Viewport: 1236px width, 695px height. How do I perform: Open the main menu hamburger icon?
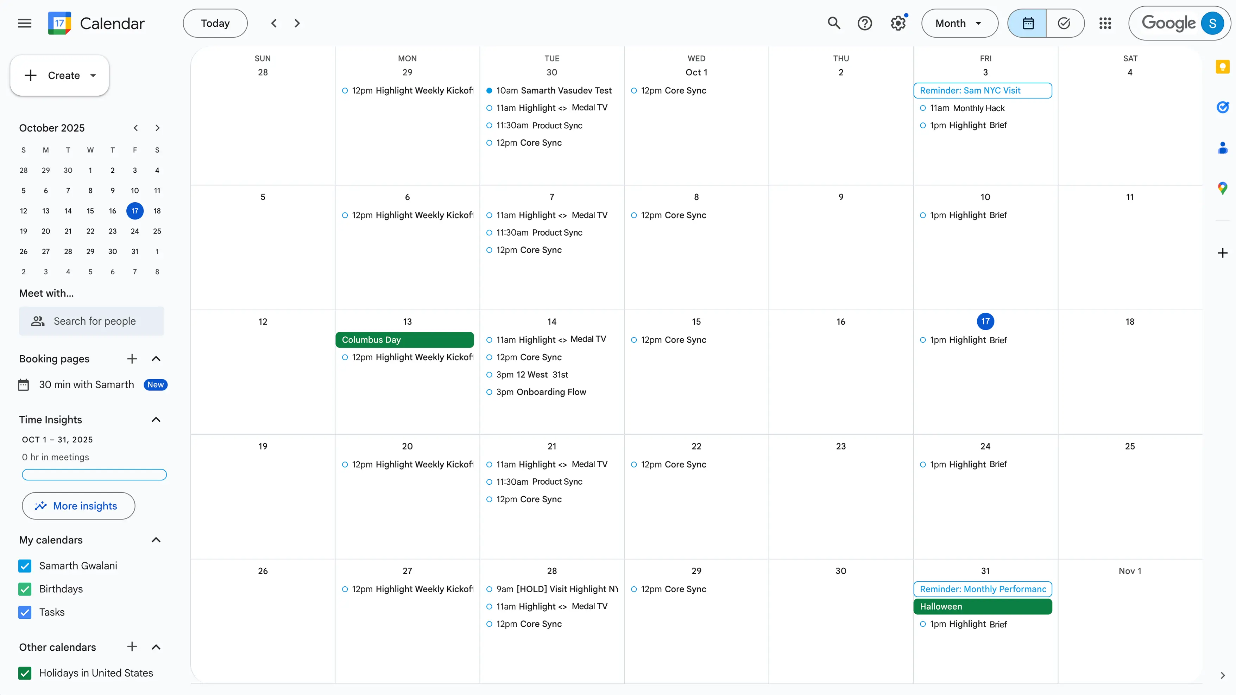(25, 23)
